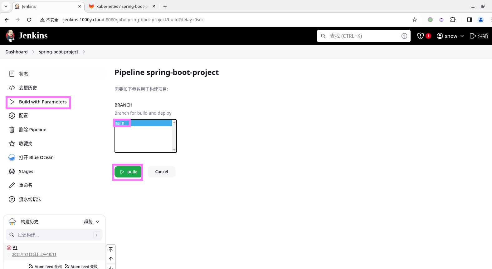Cancel the parameterized build
This screenshot has height=269, width=492.
pyautogui.click(x=162, y=172)
